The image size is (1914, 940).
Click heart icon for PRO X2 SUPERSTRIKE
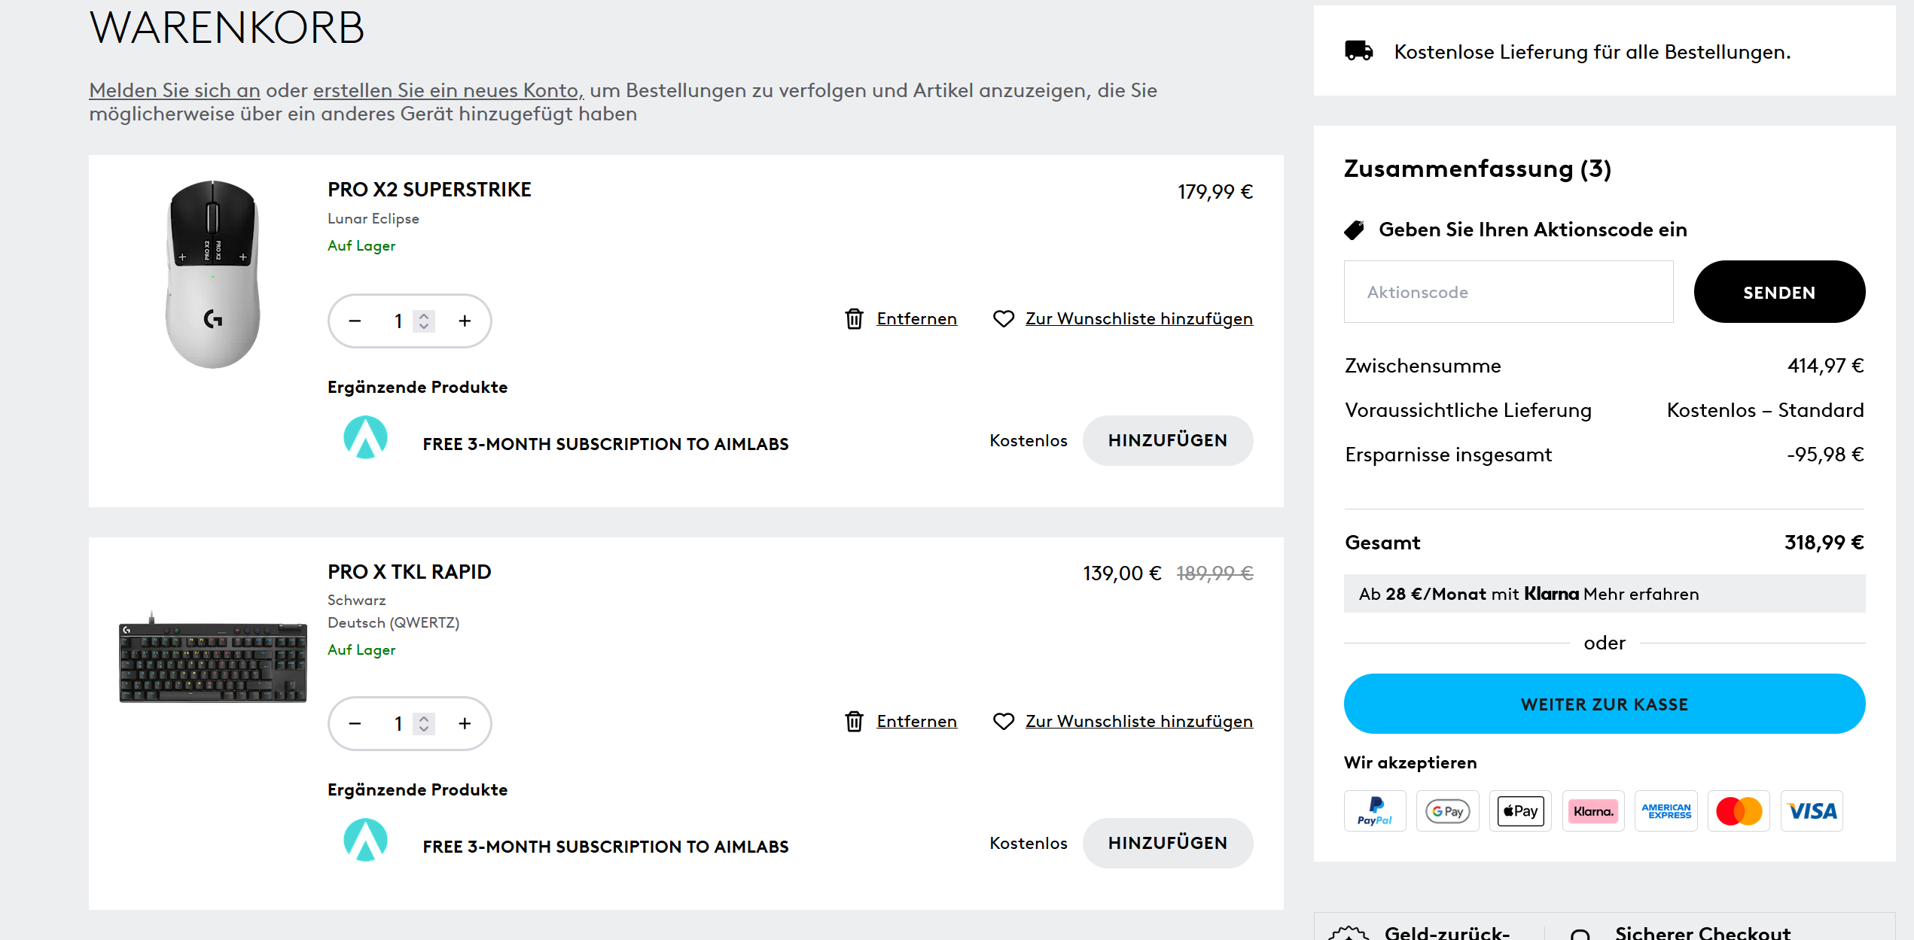point(1003,319)
